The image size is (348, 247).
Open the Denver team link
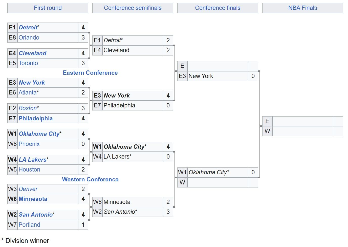coord(28,189)
